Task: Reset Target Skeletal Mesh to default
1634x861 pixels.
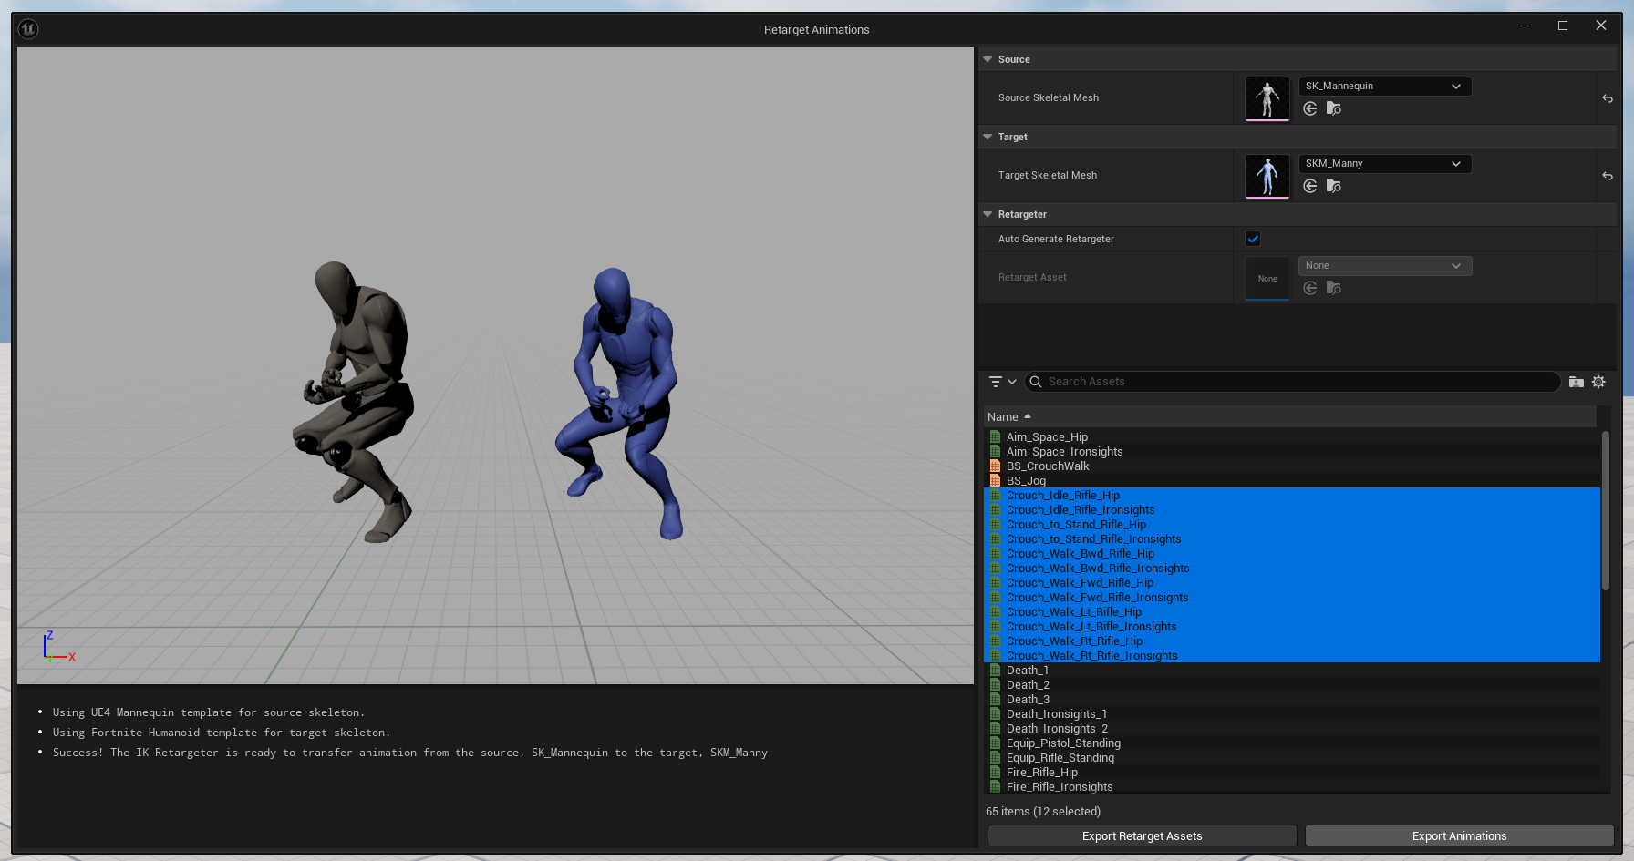Action: pyautogui.click(x=1607, y=176)
